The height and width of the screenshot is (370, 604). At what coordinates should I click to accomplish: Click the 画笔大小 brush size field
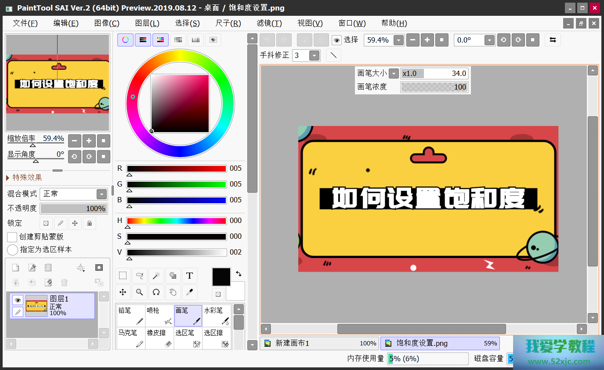(434, 73)
